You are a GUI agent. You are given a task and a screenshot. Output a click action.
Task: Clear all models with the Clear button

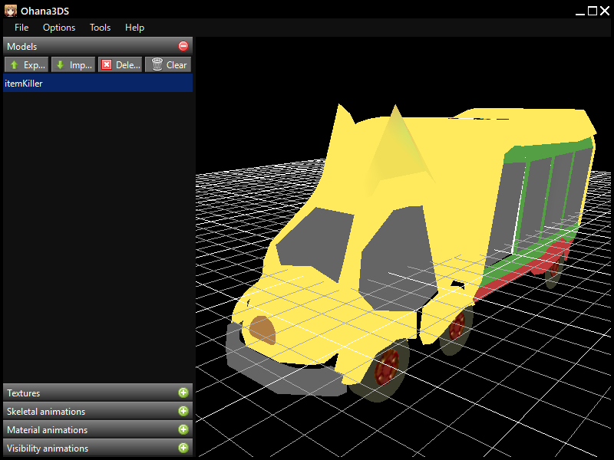coord(168,65)
